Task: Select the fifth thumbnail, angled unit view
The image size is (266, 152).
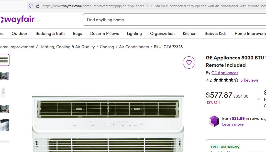Action: (x=5, y=125)
